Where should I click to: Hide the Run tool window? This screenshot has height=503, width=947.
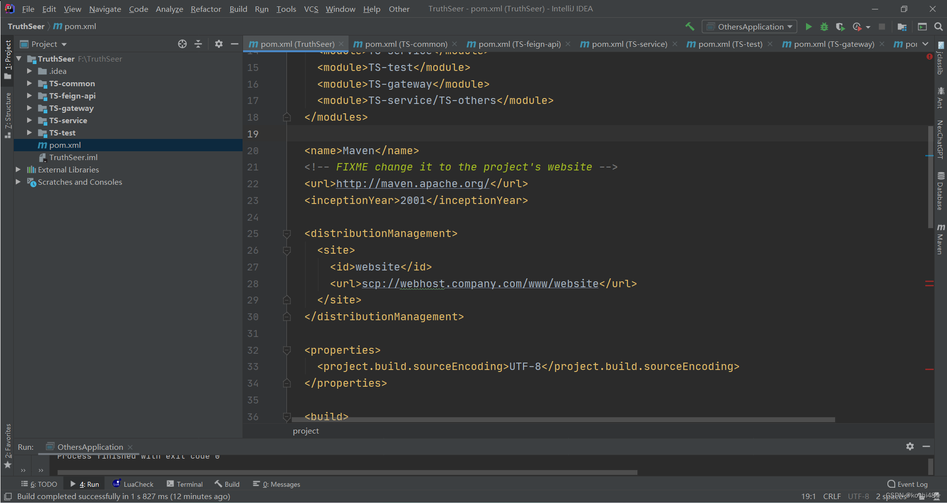[x=926, y=446]
